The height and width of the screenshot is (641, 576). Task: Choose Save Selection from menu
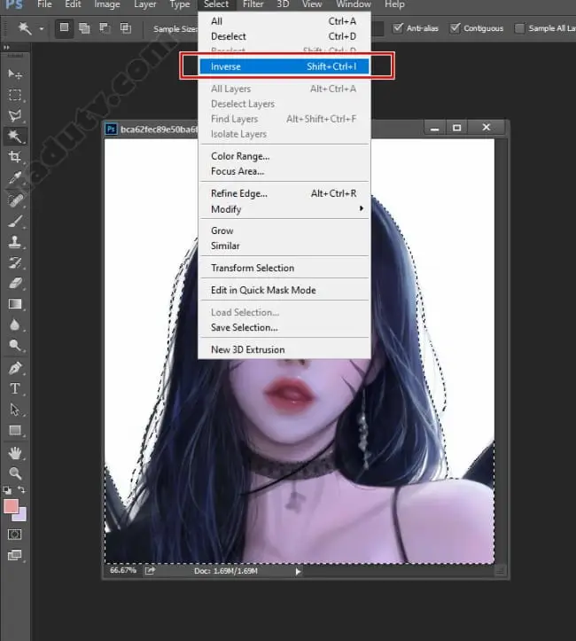(x=284, y=327)
